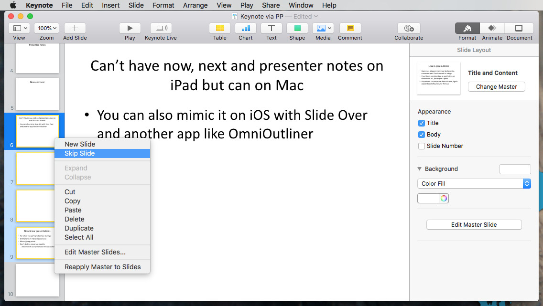
Task: Add a Text box via toolbar
Action: [x=271, y=28]
